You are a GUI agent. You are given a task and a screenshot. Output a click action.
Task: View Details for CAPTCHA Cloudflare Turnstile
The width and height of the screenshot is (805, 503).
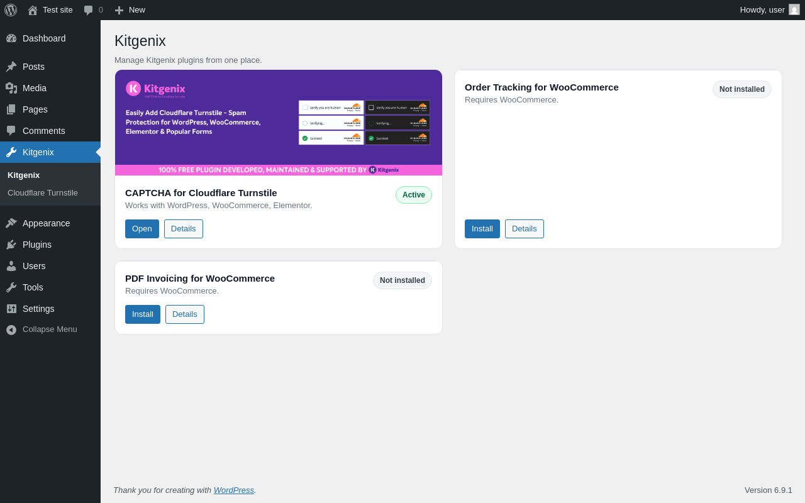pyautogui.click(x=184, y=229)
